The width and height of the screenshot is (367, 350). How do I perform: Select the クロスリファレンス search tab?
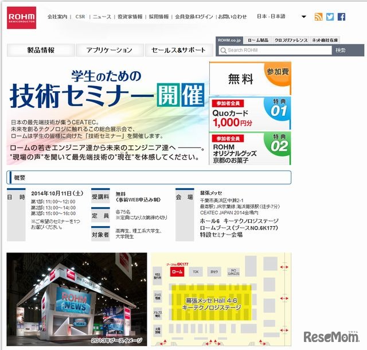291,40
